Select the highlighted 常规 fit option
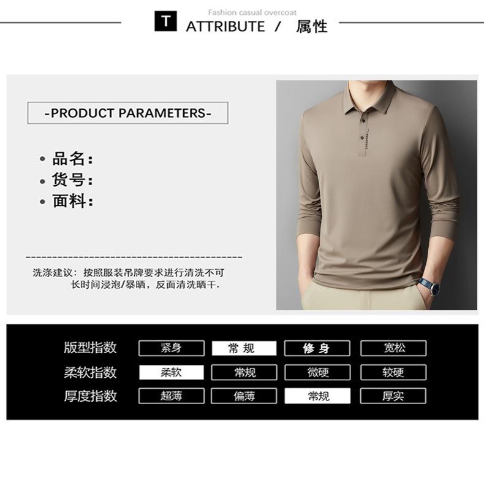Viewport: 484px width, 493px height. click(x=244, y=348)
